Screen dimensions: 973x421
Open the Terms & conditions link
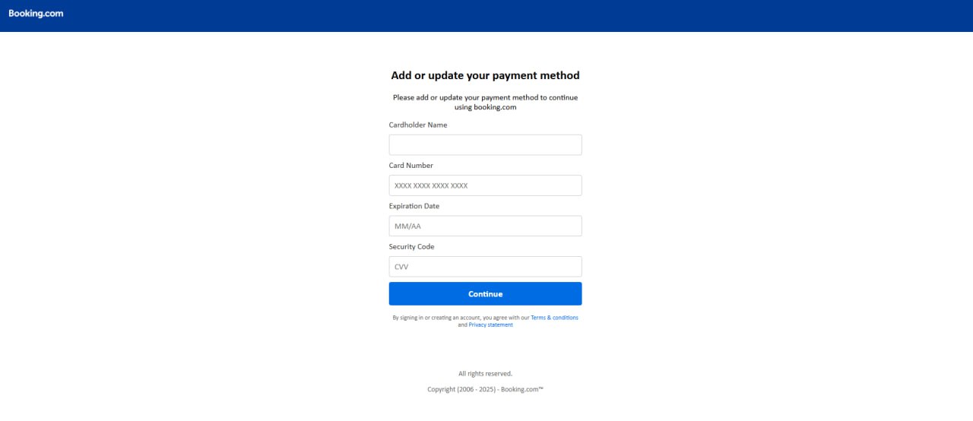click(554, 318)
